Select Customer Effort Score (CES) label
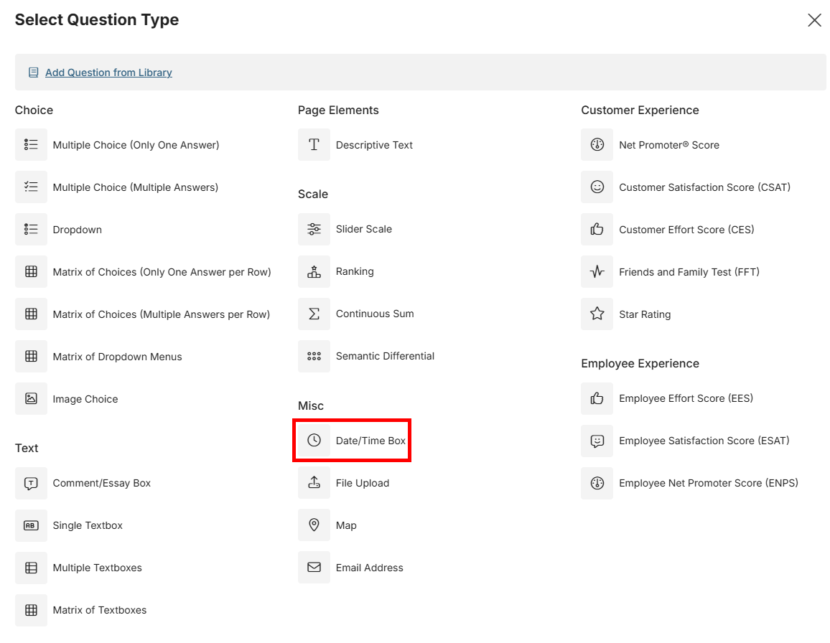830x643 pixels. 686,230
